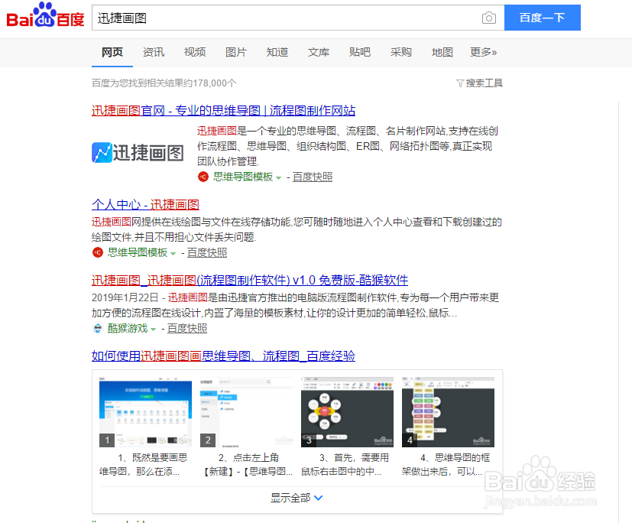Click the globe favicon beside 酷猴游戏
632x523 pixels.
(98, 328)
